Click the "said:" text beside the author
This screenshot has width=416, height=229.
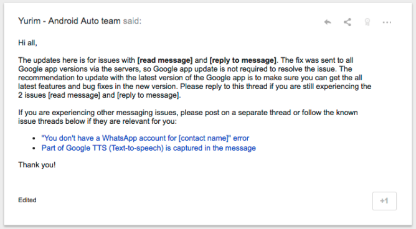[x=132, y=21]
